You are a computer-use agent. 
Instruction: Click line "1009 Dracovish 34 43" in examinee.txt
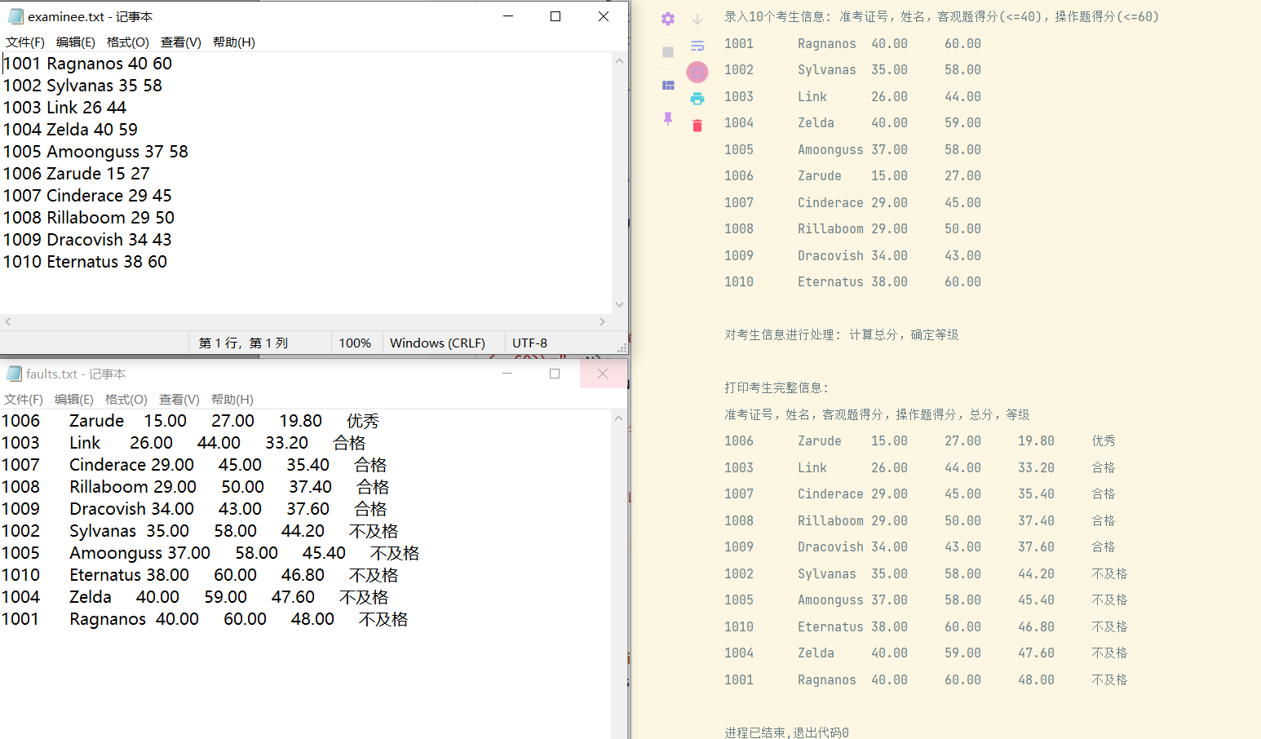coord(87,240)
